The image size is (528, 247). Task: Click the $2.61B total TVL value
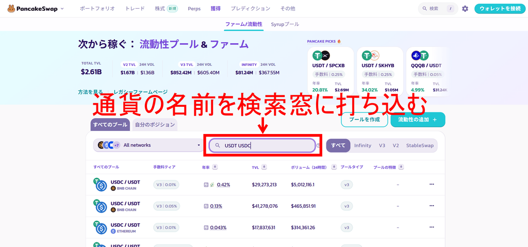(91, 72)
